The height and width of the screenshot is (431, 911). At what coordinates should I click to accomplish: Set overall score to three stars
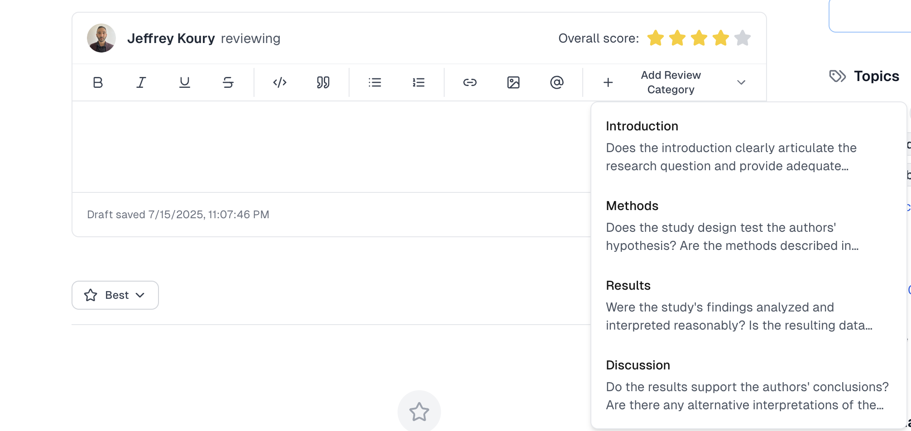[x=699, y=38]
